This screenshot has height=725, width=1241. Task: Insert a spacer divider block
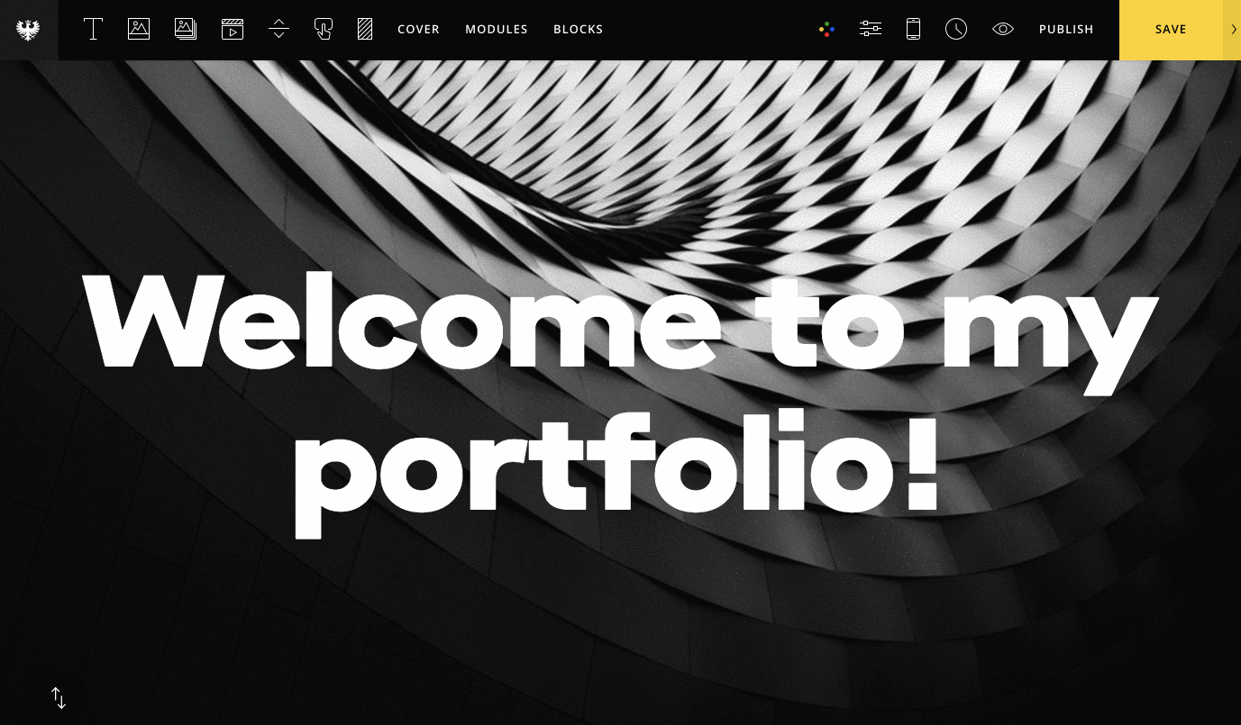[x=279, y=29]
